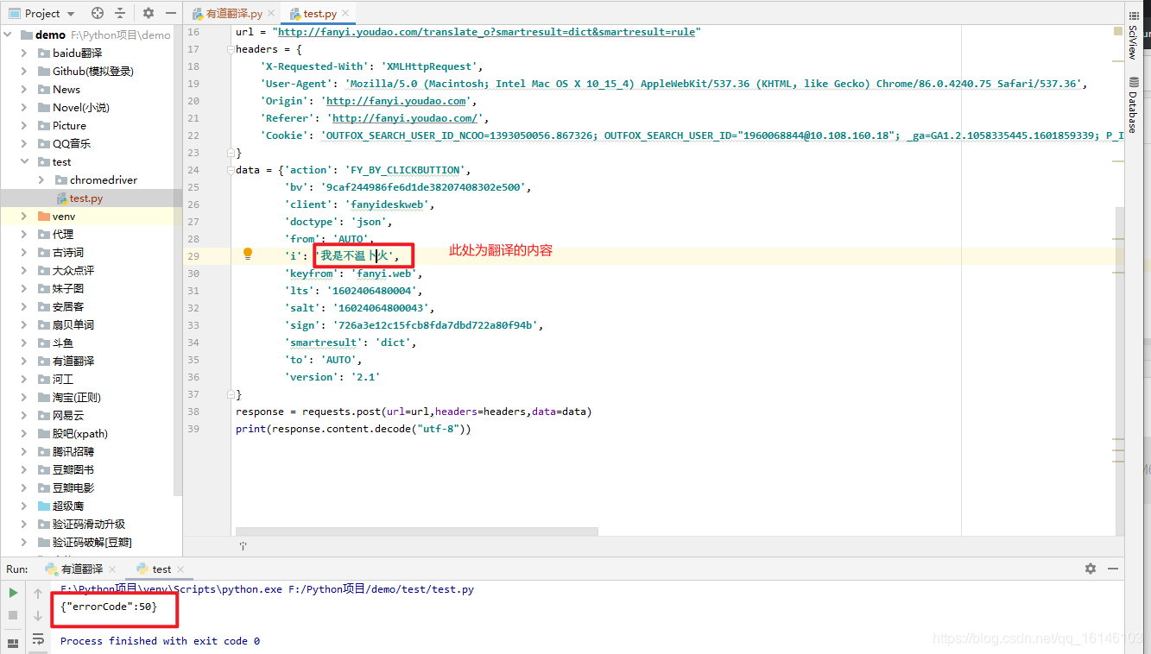Expand the chromedriver folder
1151x654 pixels.
[x=41, y=180]
